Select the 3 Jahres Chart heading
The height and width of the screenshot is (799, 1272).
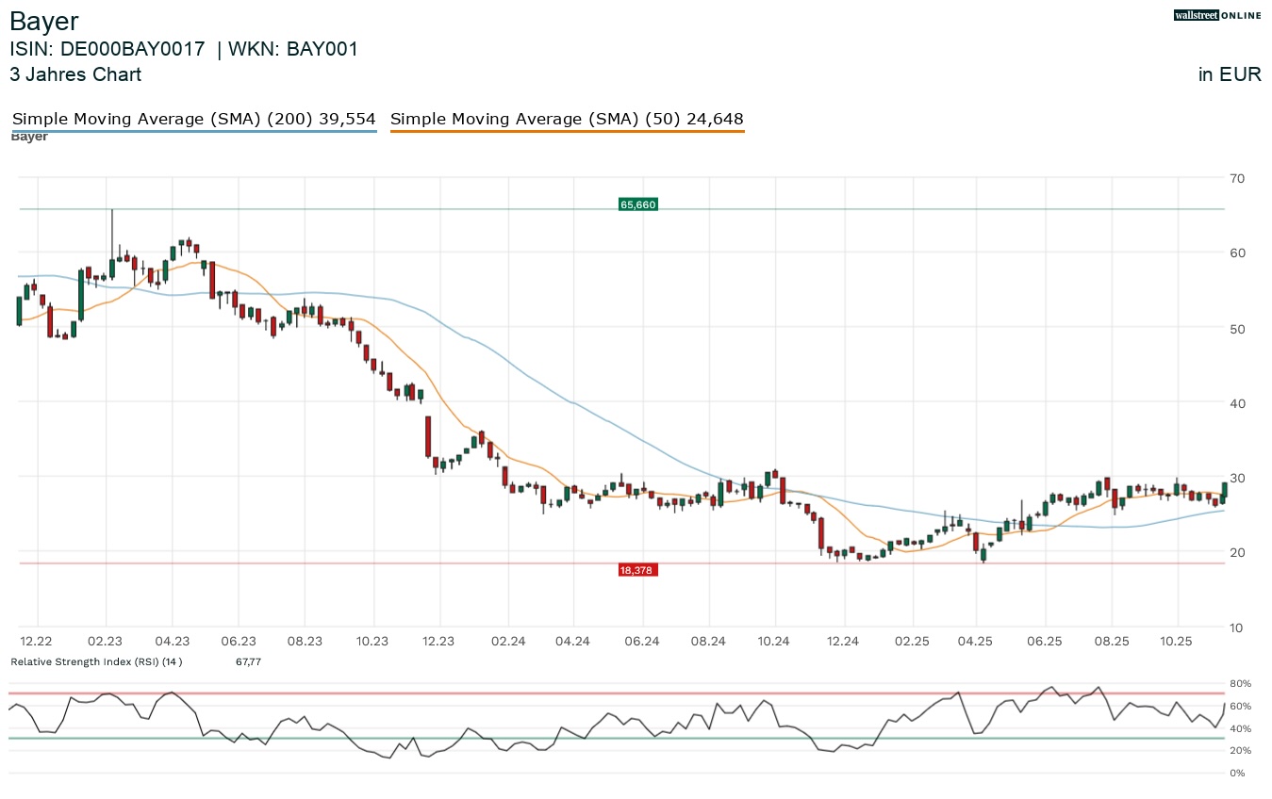click(x=75, y=74)
